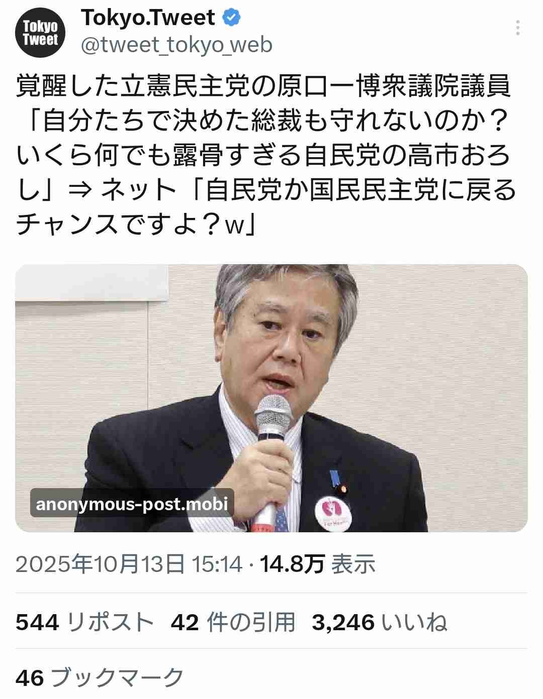543x699 pixels.
Task: Click the チャンスですよ？w text line
Action: pos(137,224)
